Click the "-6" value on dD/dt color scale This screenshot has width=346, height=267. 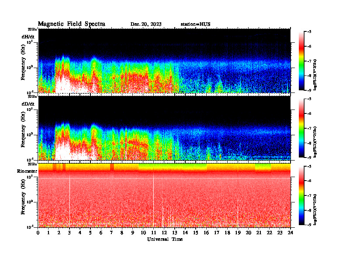309,114
